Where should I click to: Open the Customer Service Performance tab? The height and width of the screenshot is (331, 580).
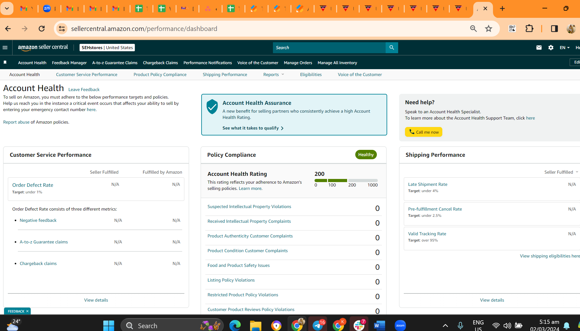(87, 74)
